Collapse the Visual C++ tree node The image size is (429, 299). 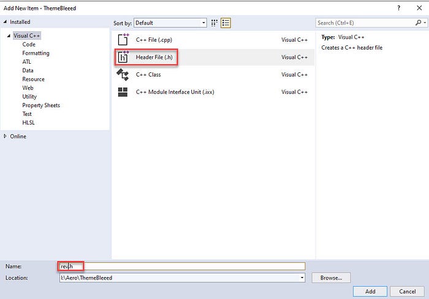point(9,36)
